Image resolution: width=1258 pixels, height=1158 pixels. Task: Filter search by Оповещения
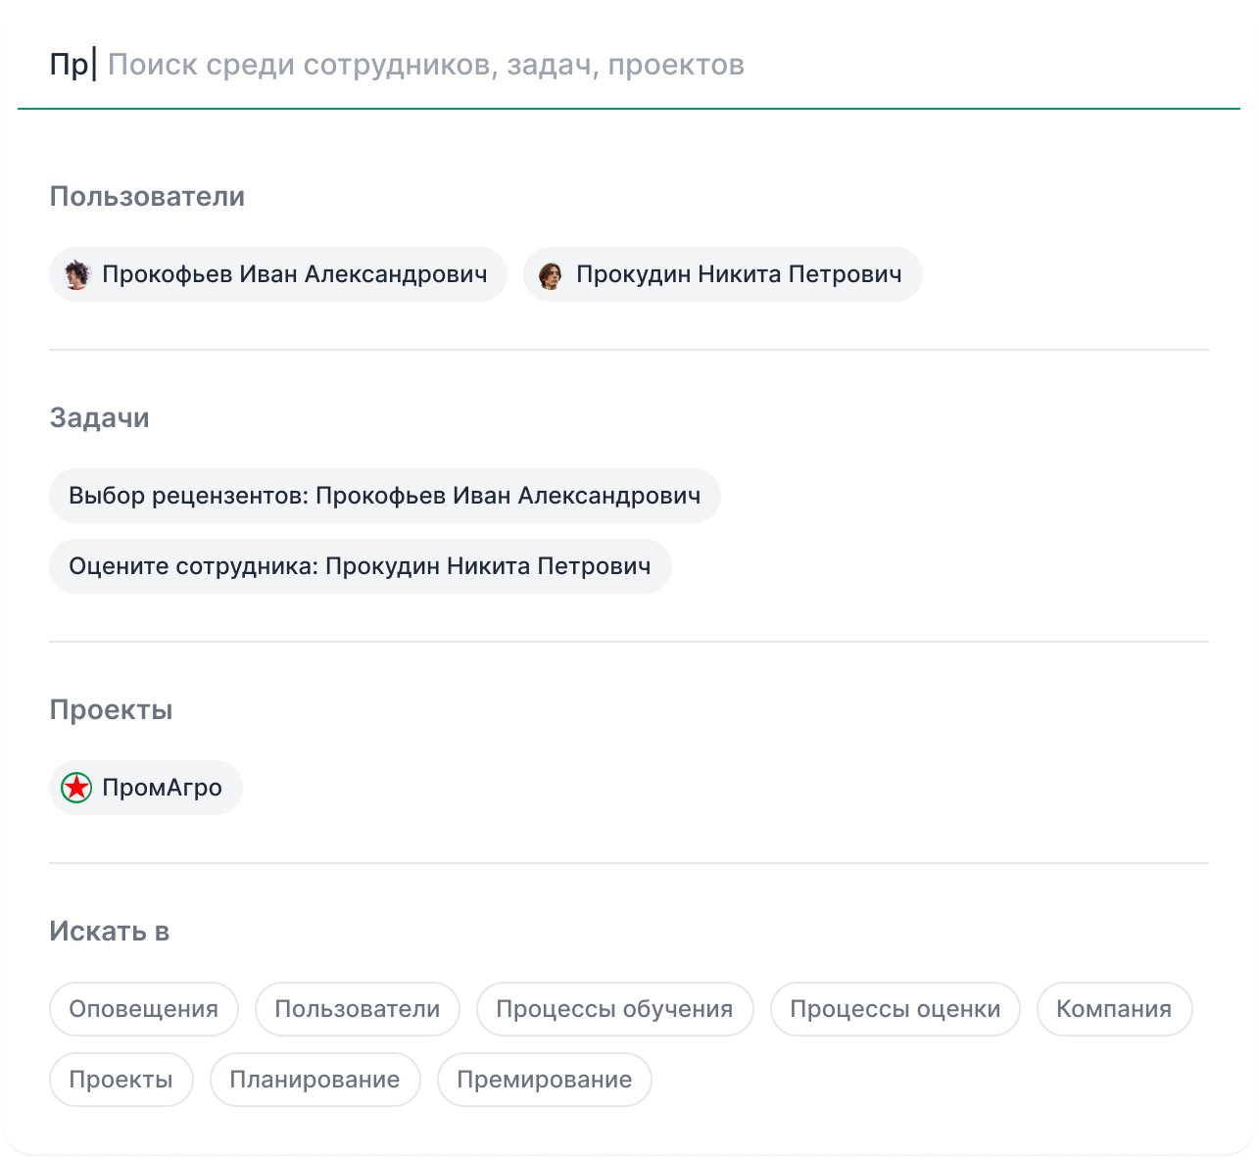143,1009
